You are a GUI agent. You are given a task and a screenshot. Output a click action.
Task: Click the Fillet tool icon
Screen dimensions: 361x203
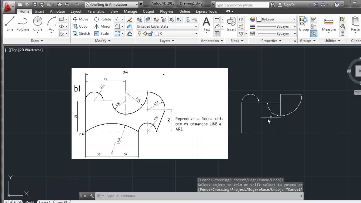(117, 26)
